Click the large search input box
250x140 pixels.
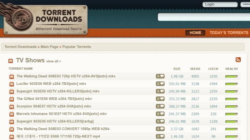click(204, 17)
